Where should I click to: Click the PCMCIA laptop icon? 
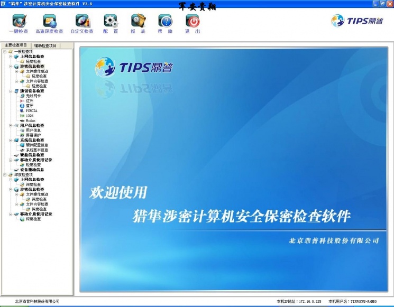(22, 111)
